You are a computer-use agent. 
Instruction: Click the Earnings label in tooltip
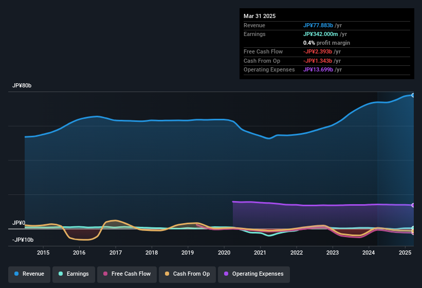(254, 34)
